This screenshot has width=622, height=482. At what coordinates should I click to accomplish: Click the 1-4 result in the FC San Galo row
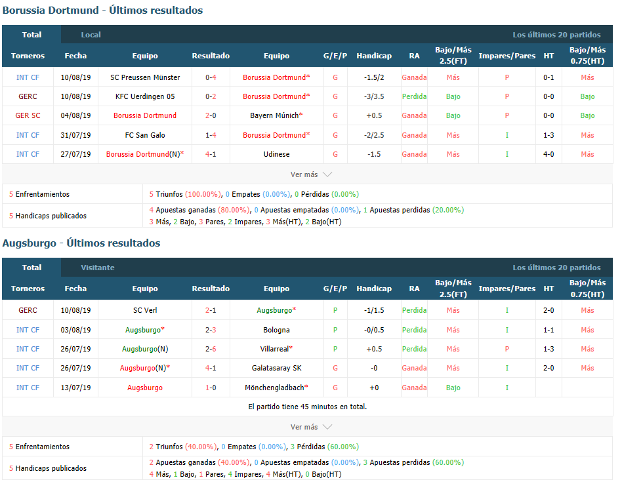[211, 135]
